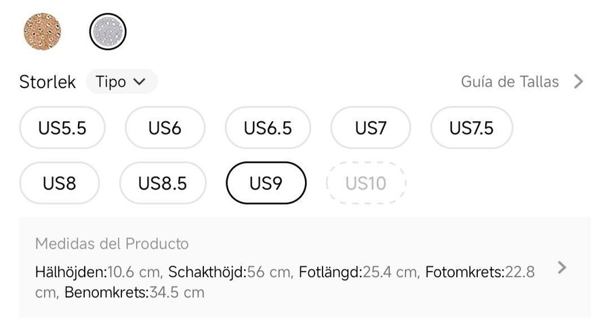The image size is (610, 334).
Task: Click the arrow beside Guía de Tallas
Action: tap(578, 82)
